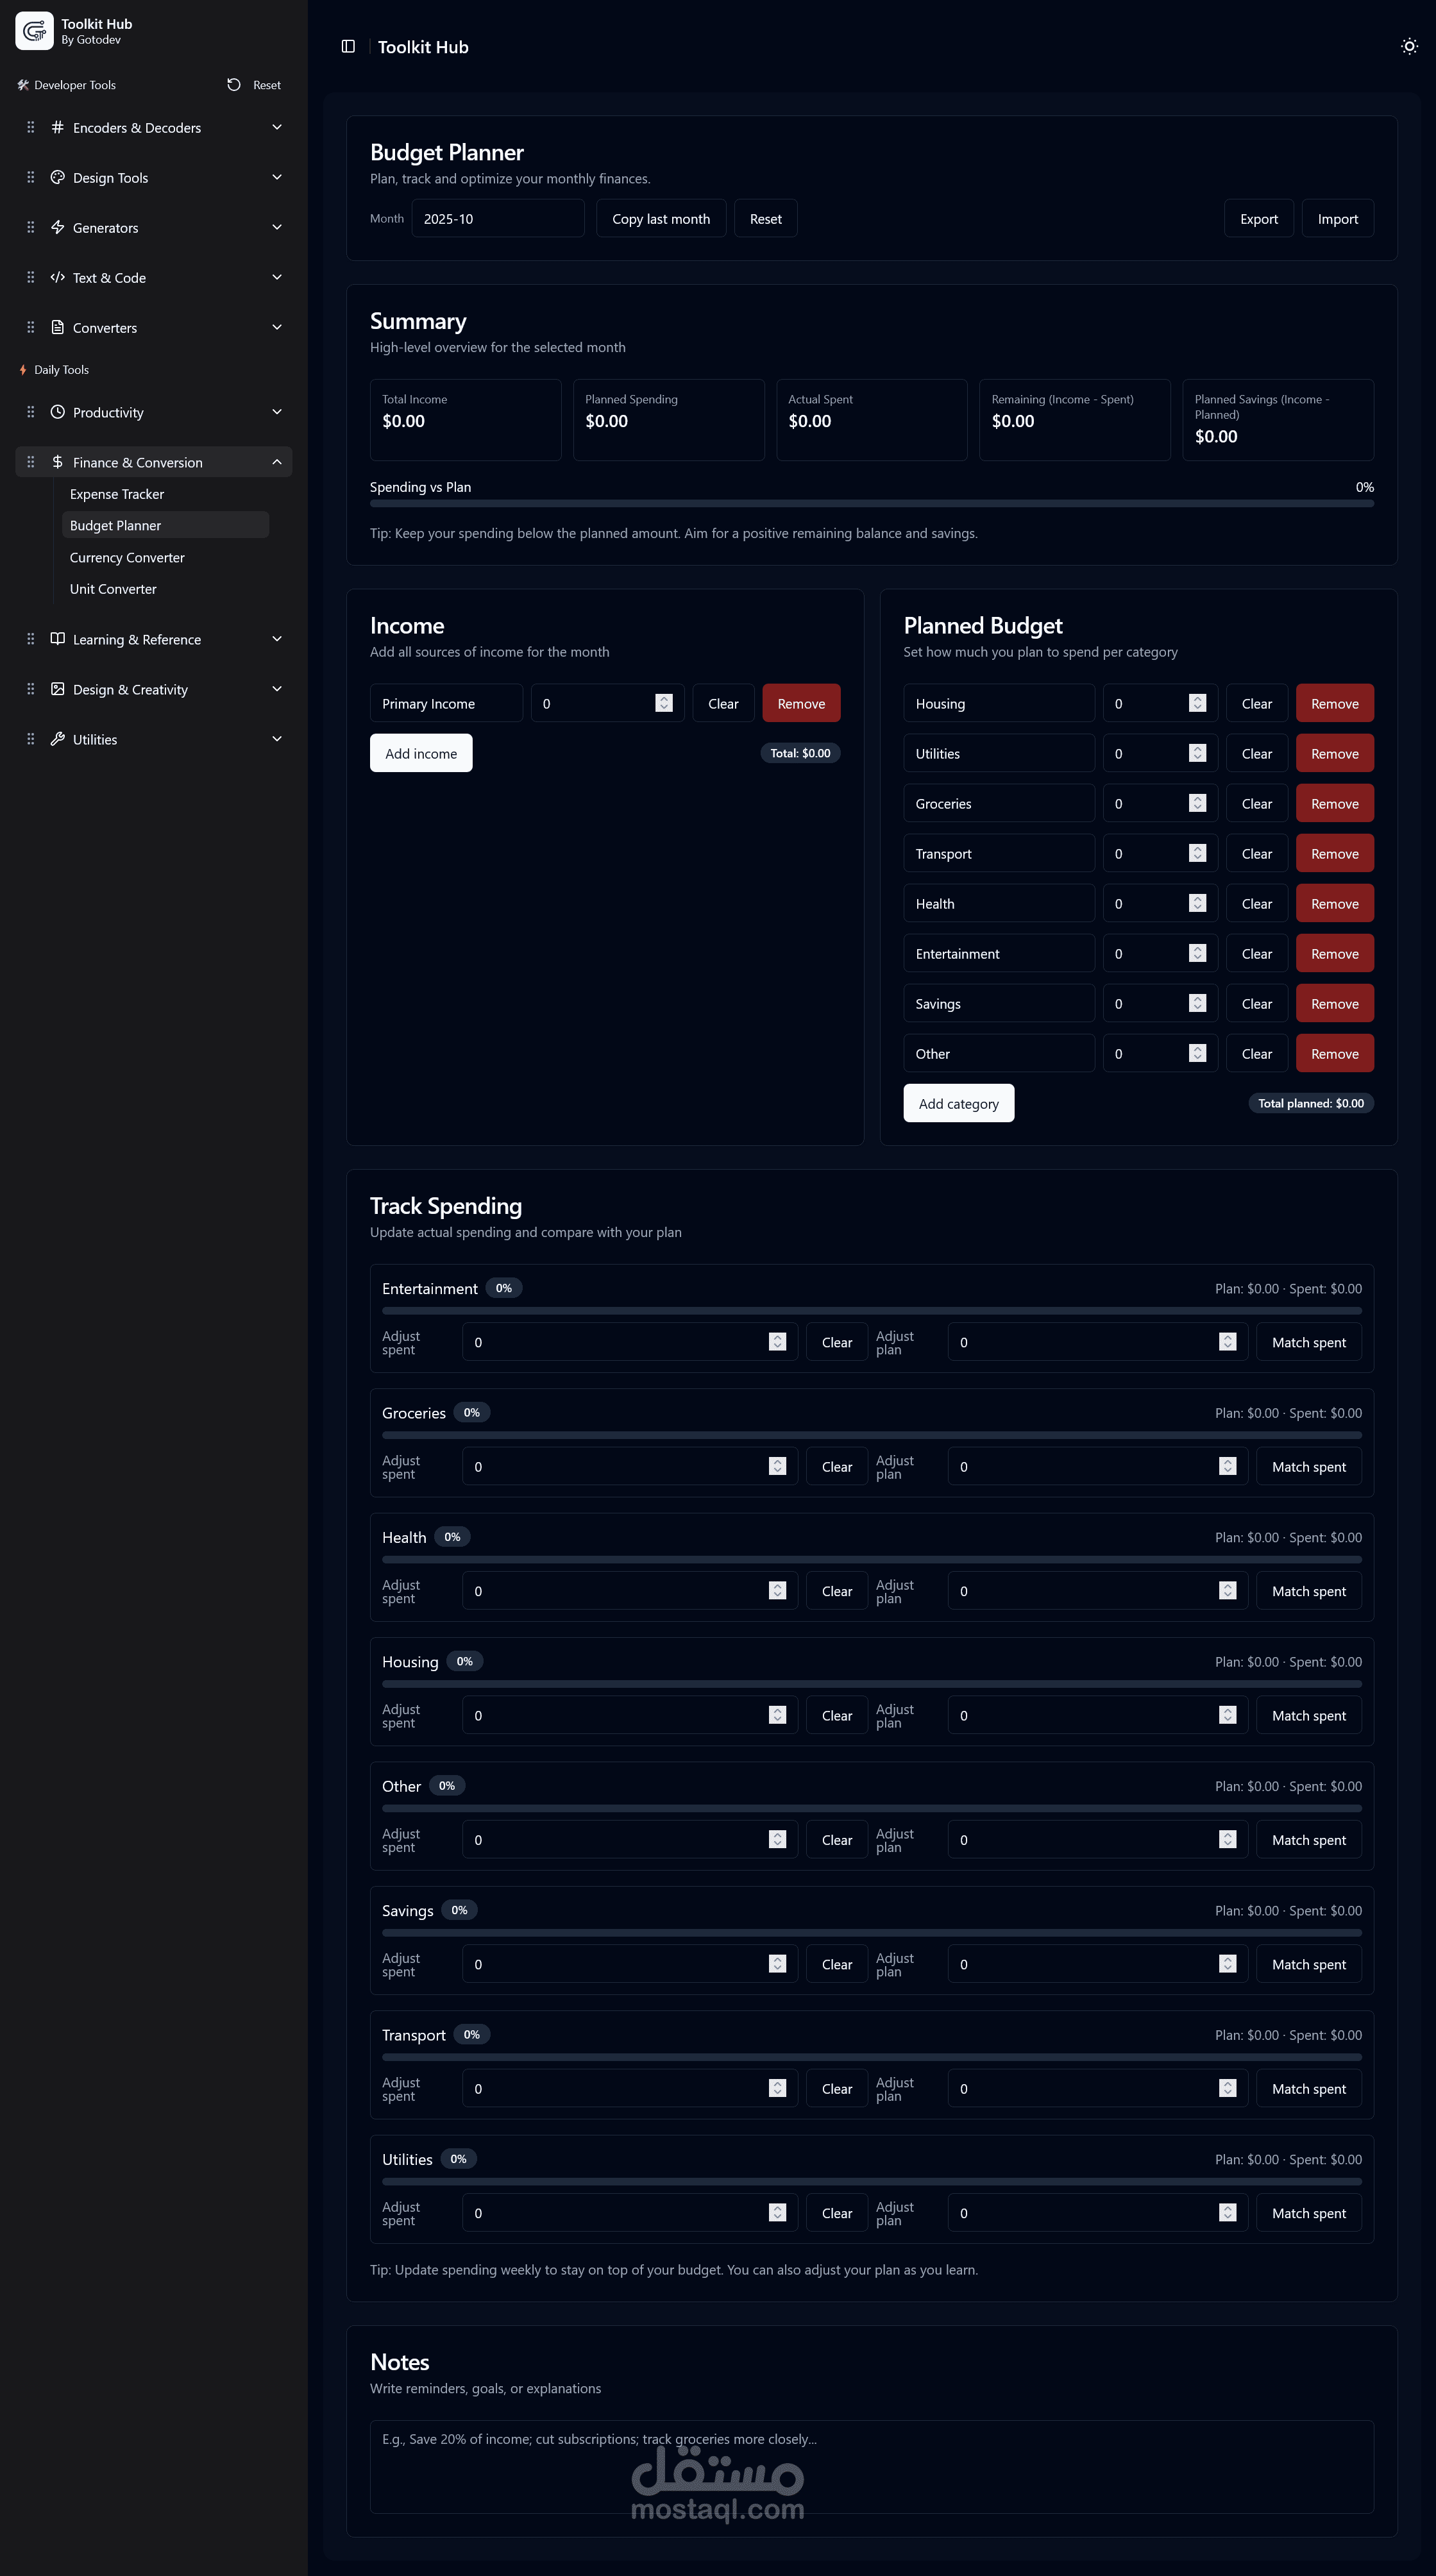
Task: Expand the Learning & Reference chevron
Action: click(277, 639)
